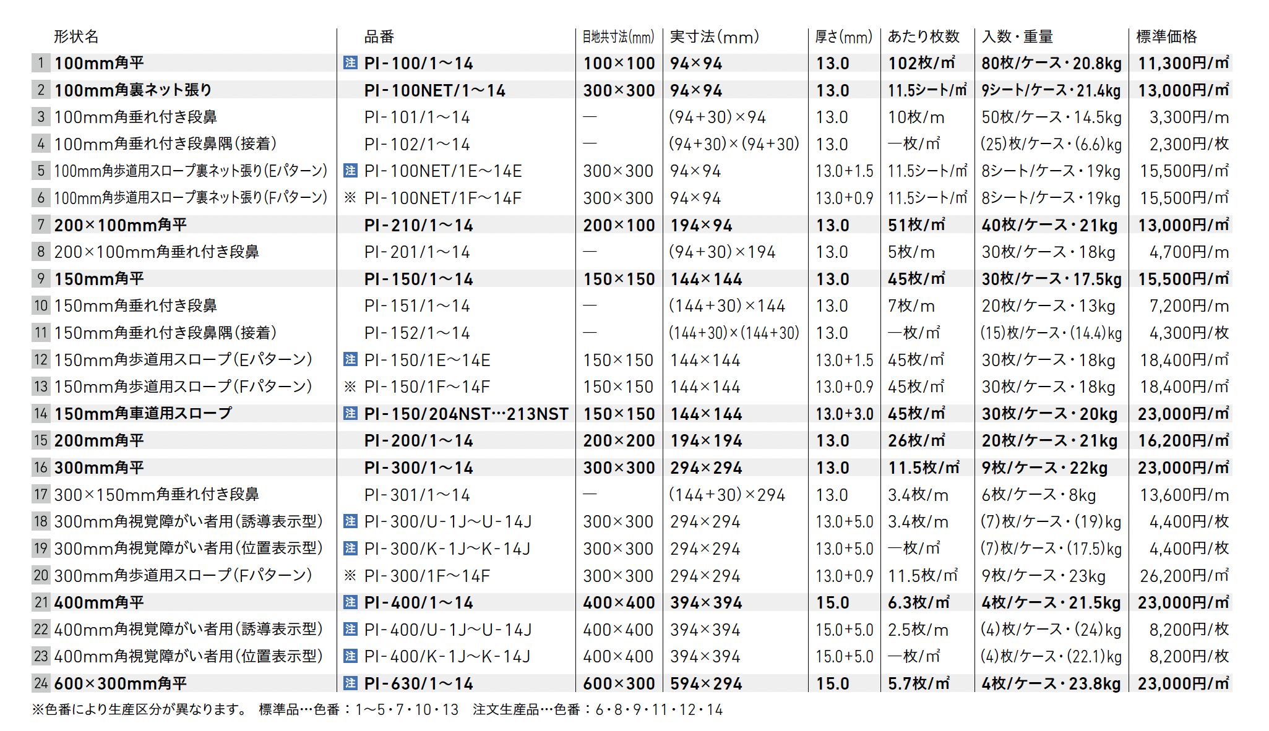Click the 注 icon beside PI-400/1〜14

350,602
